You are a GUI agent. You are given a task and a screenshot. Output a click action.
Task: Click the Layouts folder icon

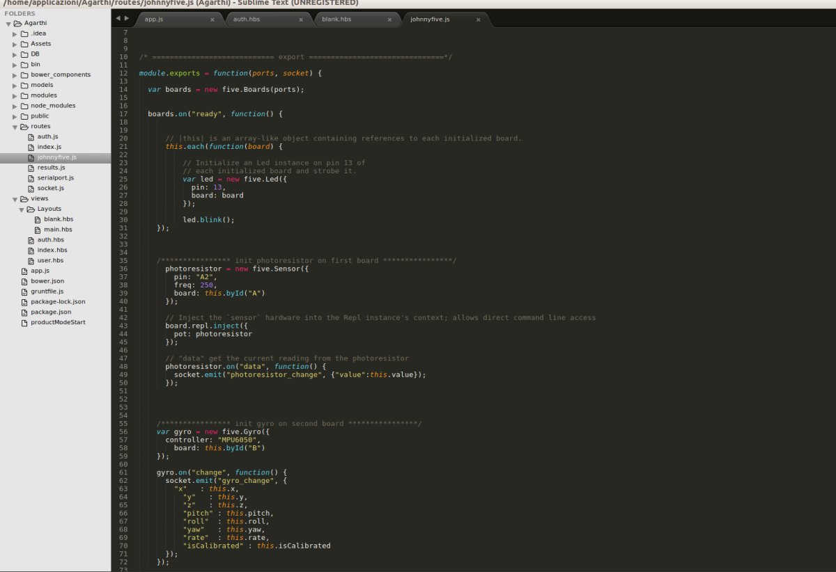click(x=31, y=209)
